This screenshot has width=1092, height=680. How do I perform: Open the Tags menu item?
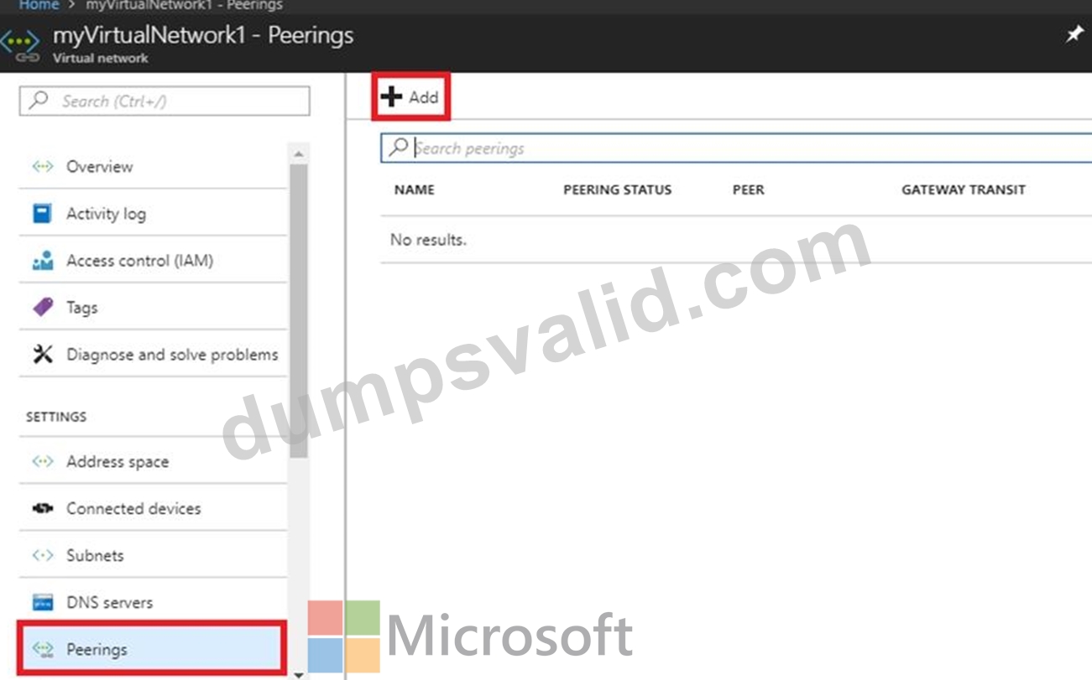click(153, 308)
